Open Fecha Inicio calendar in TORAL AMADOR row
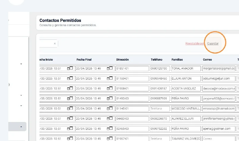The image size is (239, 141). pos(70,68)
